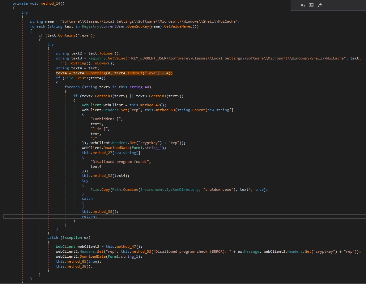Image resolution: width=366 pixels, height=284 pixels.
Task: Click GetValueNames in the foreach statement
Action: [x=178, y=26]
